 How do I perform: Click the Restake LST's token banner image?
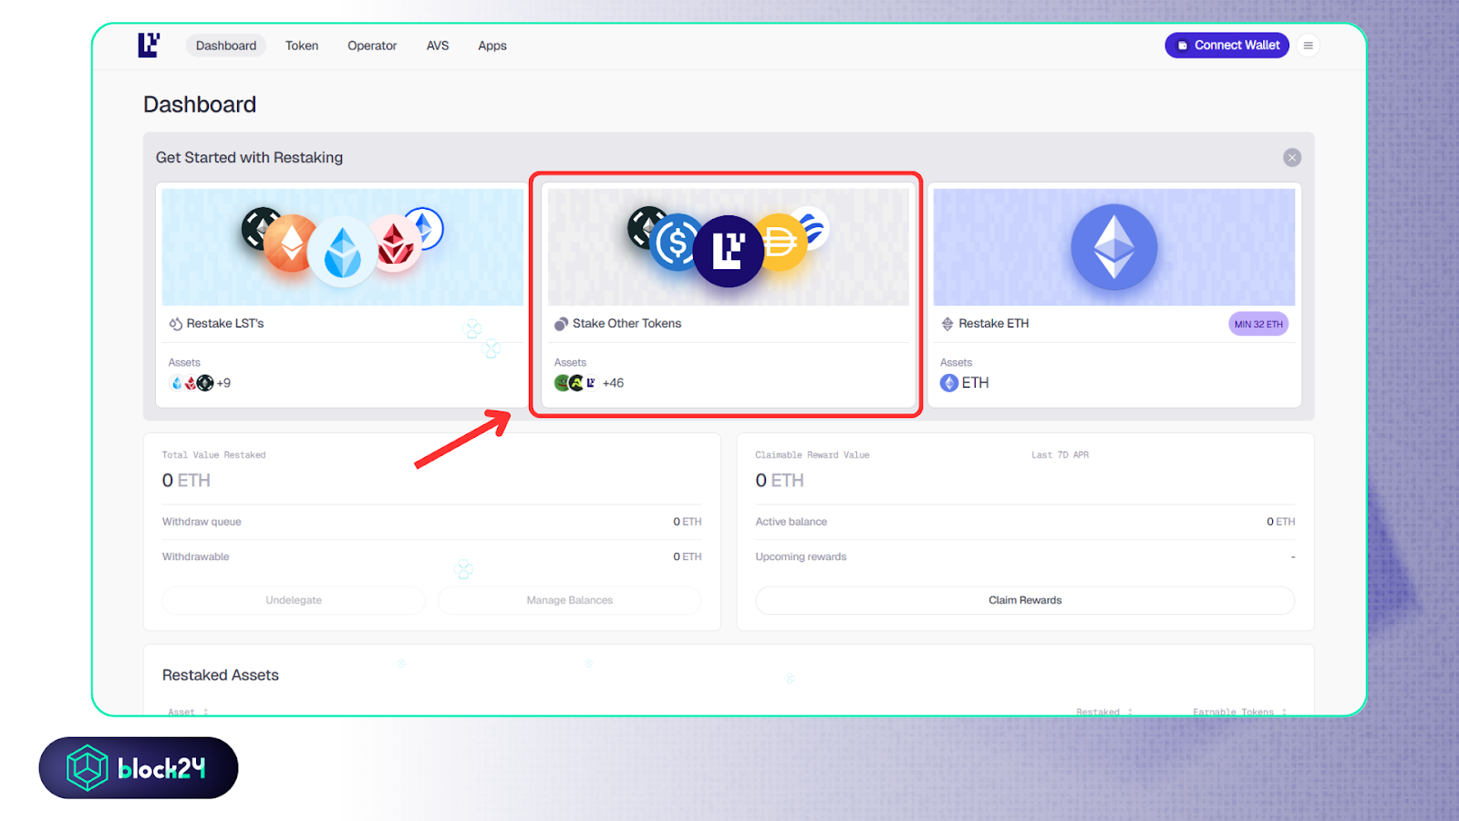pyautogui.click(x=343, y=247)
